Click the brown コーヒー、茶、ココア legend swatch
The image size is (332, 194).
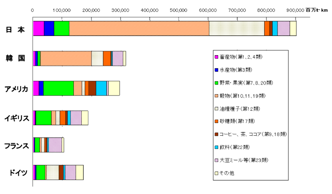(216, 134)
